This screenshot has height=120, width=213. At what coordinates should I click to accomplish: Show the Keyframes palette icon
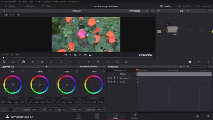point(190,62)
